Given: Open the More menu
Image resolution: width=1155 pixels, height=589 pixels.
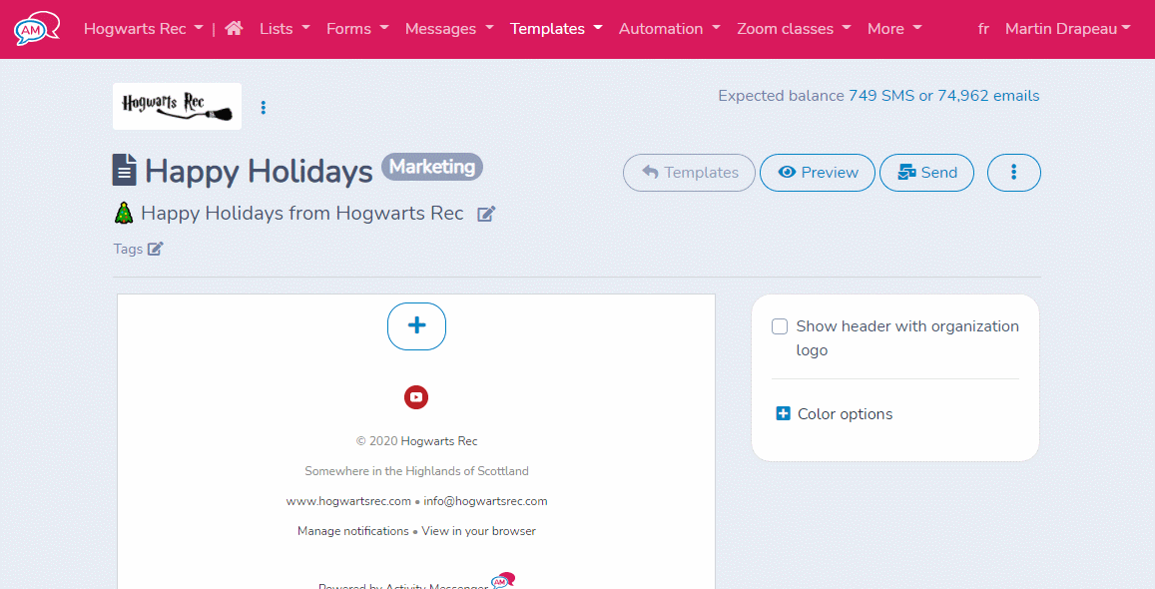Looking at the screenshot, I should tap(894, 29).
